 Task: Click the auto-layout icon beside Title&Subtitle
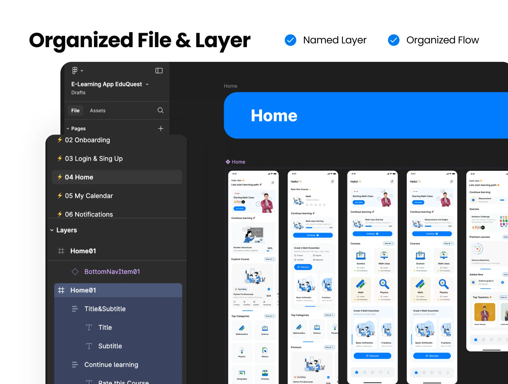point(75,309)
